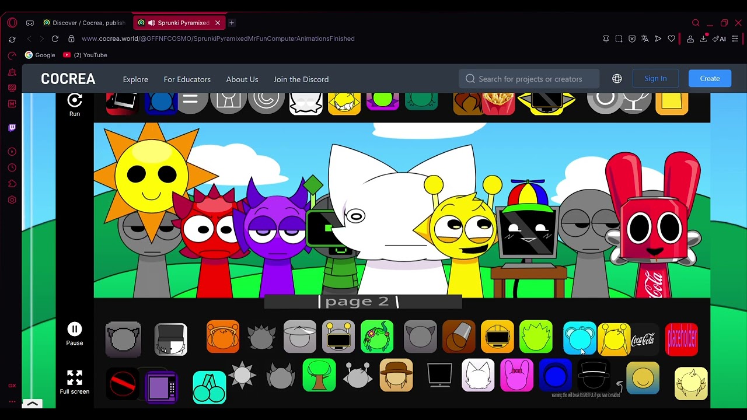Screen dimensions: 747x420
Task: Pick the pale yellow spiky character icon
Action: point(691,384)
